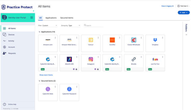Open the Test User 2 account menu arrow
This screenshot has height=112, width=191.
[x=189, y=6]
